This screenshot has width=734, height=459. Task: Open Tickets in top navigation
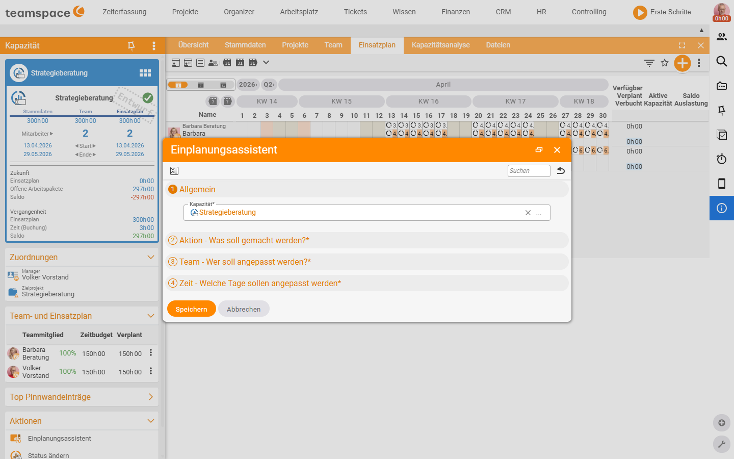tap(355, 12)
